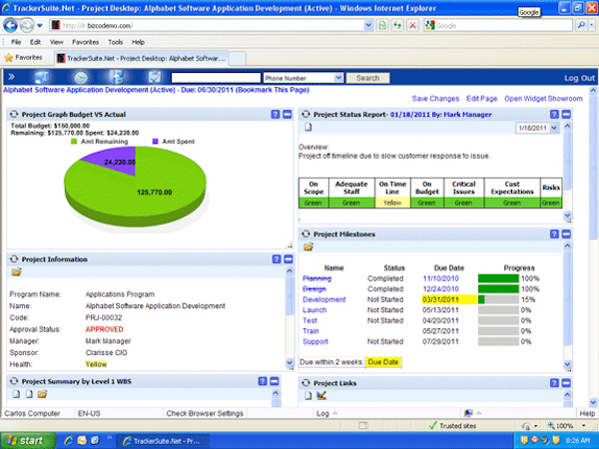Click the Windows start button
599x449 pixels.
coord(27,441)
